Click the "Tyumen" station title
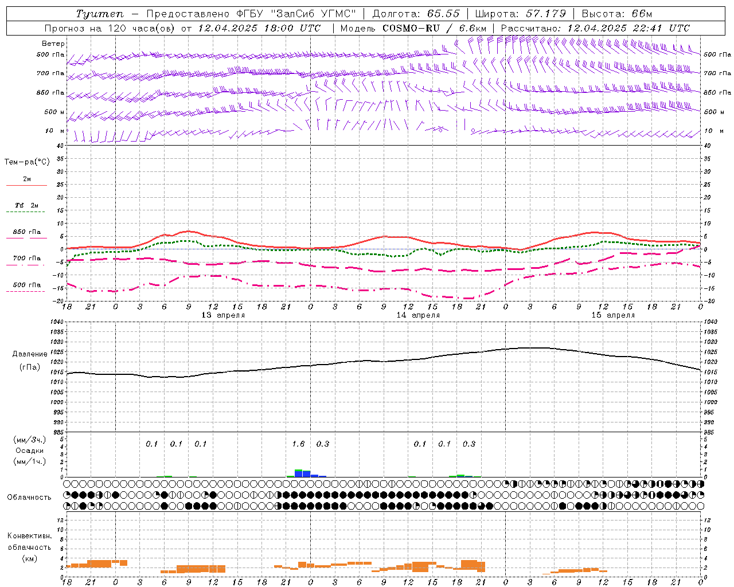 coord(100,14)
